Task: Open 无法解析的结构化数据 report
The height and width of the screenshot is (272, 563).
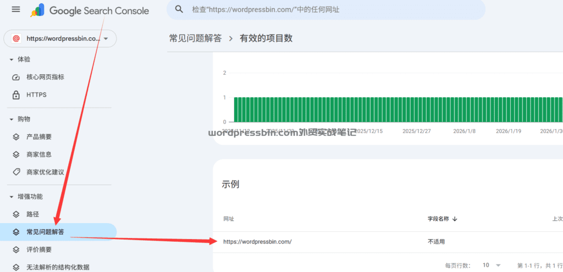Action: pos(58,267)
